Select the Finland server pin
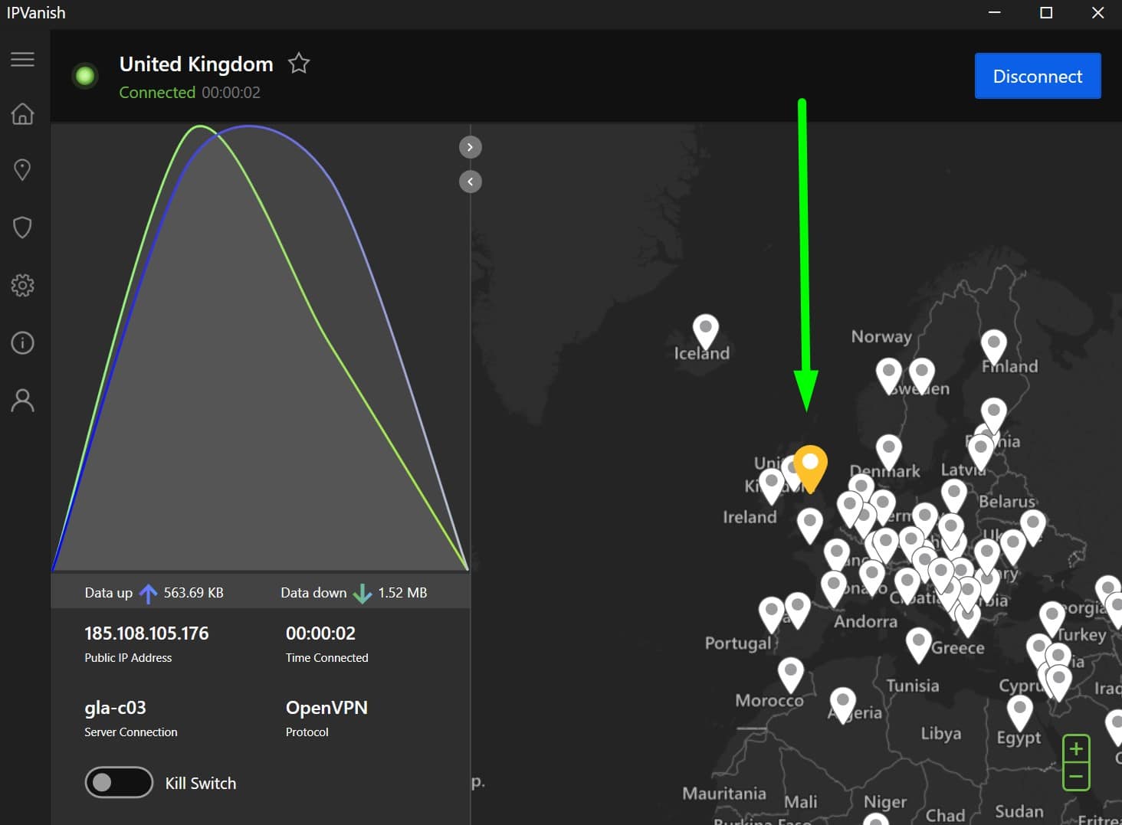Screen dimensions: 1122x825 [994, 348]
